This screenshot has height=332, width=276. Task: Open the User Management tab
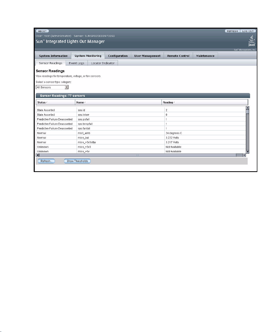(147, 56)
